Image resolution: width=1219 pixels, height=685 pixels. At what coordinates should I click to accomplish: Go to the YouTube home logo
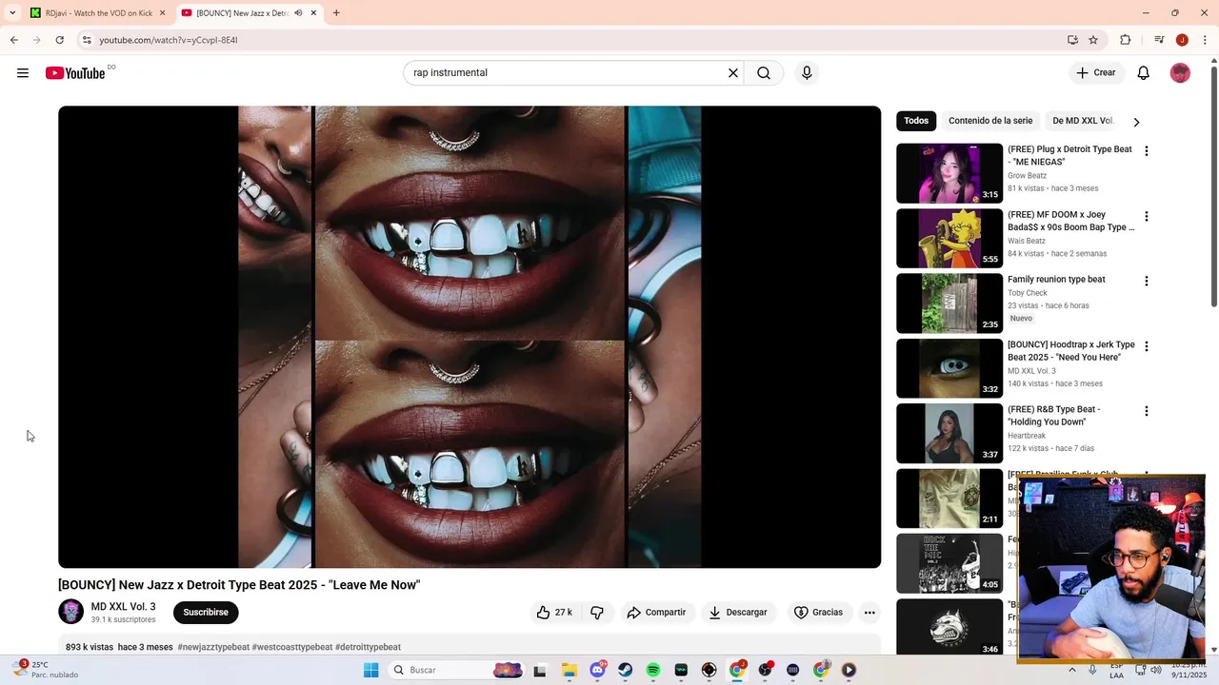coord(75,73)
